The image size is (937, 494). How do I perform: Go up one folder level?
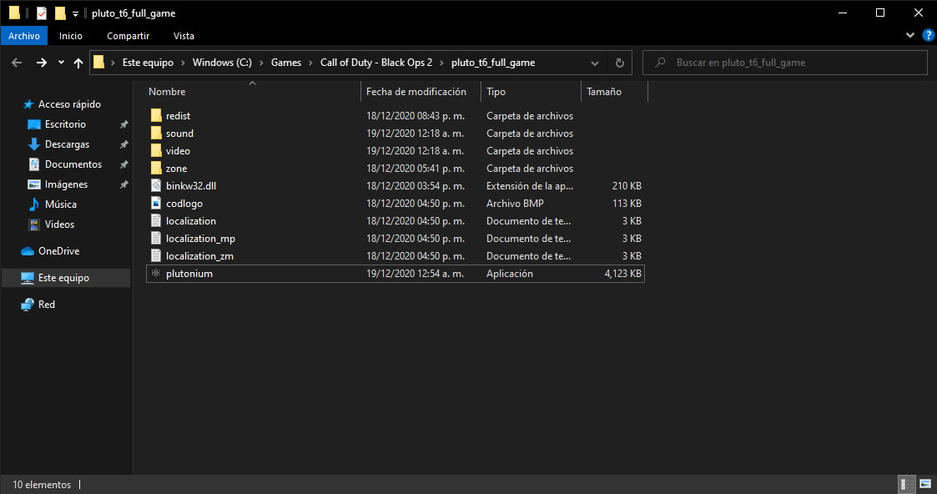[x=78, y=63]
